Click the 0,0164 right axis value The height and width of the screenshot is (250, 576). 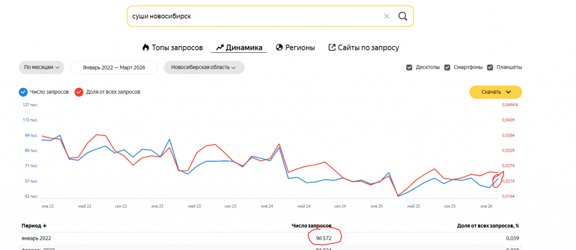[508, 197]
